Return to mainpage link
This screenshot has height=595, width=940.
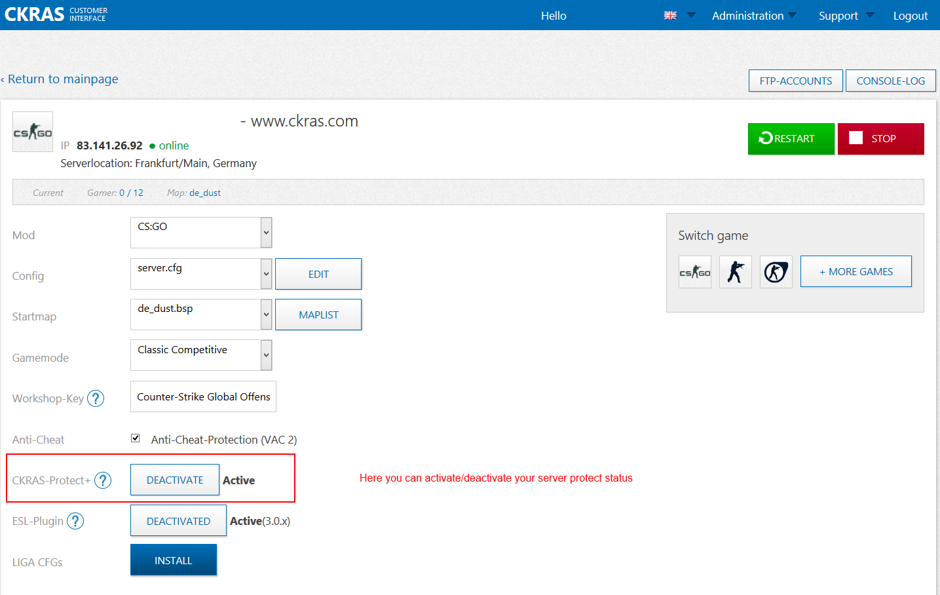point(60,79)
